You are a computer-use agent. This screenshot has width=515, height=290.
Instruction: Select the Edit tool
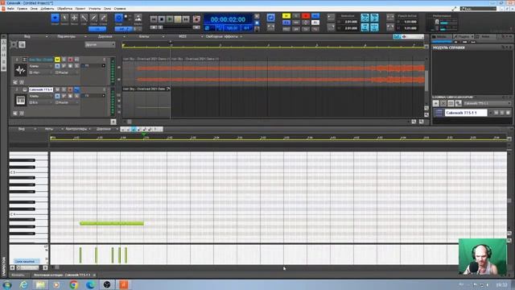(x=84, y=18)
